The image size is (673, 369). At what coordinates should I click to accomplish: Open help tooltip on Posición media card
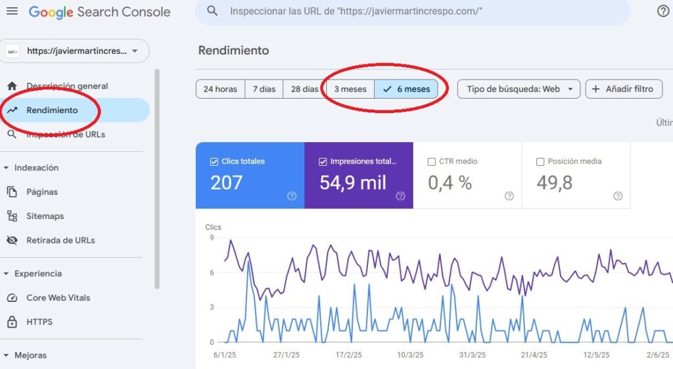pos(618,196)
